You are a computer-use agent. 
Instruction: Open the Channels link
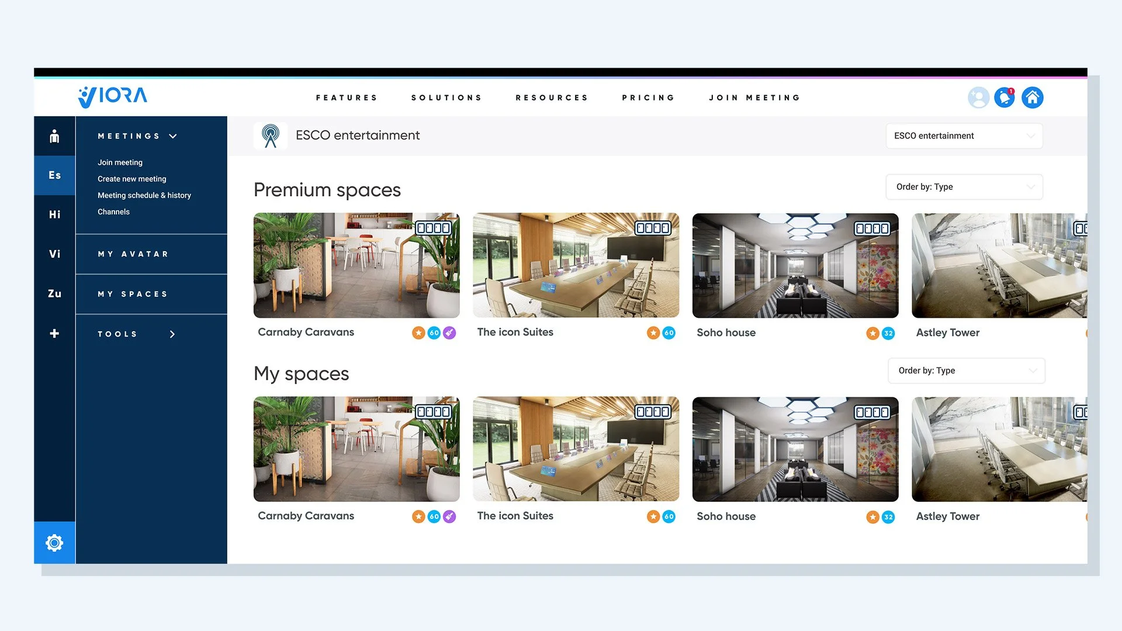(113, 212)
